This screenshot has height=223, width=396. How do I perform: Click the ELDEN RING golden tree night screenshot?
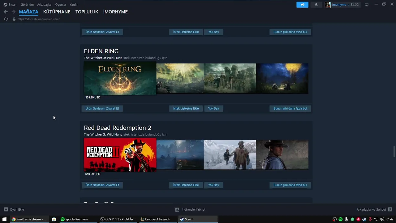pos(282,78)
